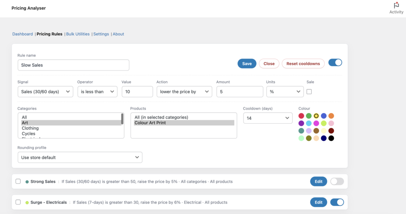This screenshot has width=406, height=214.
Task: Click into the Rule name field
Action: 73,65
